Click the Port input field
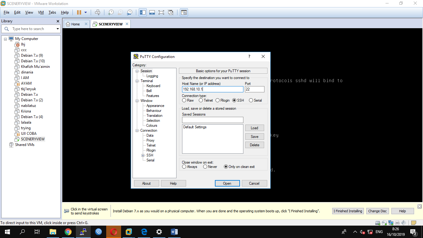Viewport: 423px width, 238px height. tap(255, 89)
